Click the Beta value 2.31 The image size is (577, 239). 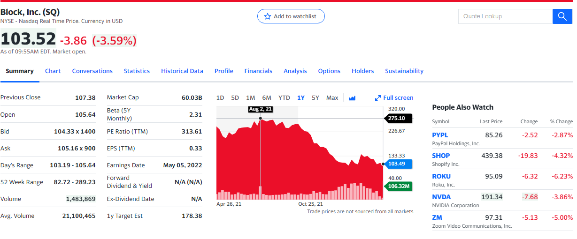(195, 114)
